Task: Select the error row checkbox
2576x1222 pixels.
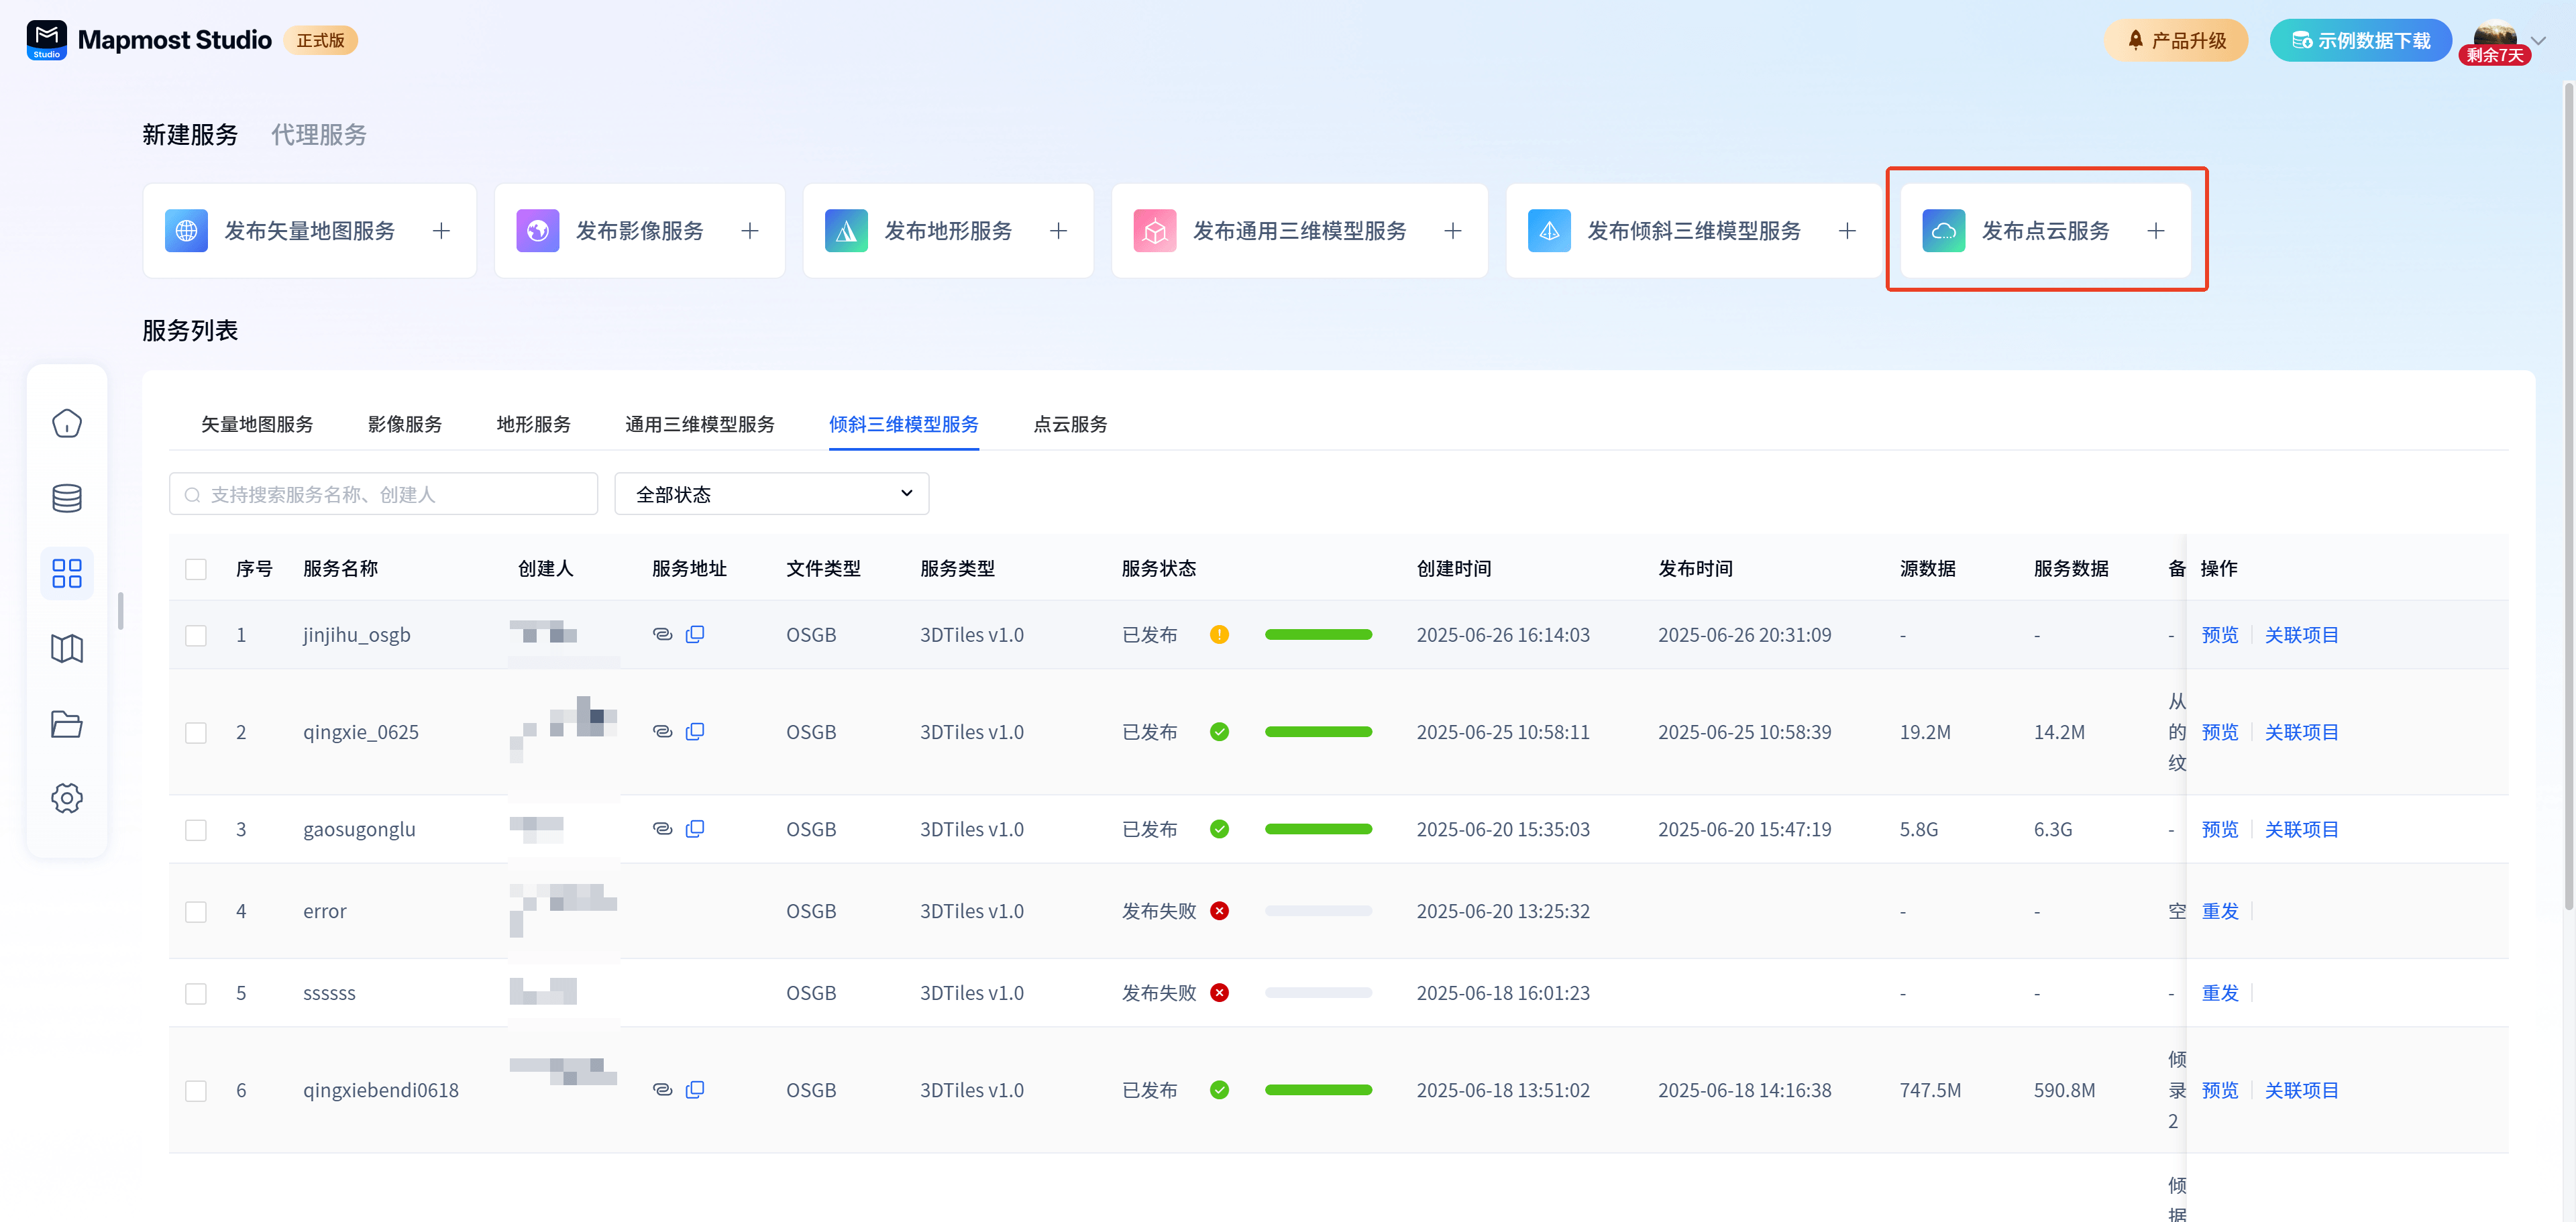Action: click(x=196, y=911)
